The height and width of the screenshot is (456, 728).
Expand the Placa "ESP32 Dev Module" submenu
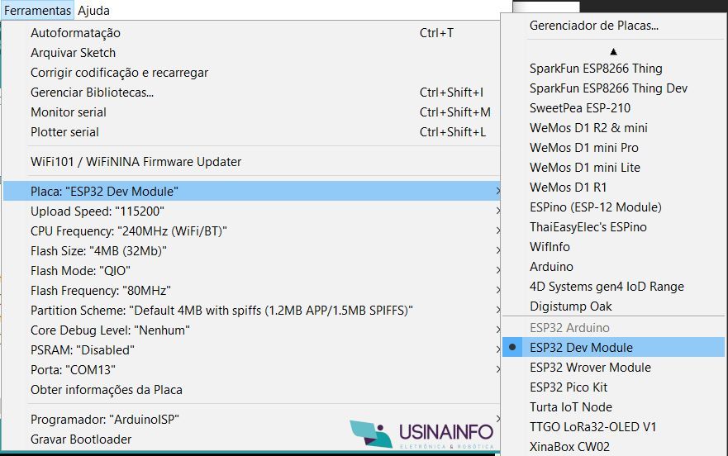(251, 192)
